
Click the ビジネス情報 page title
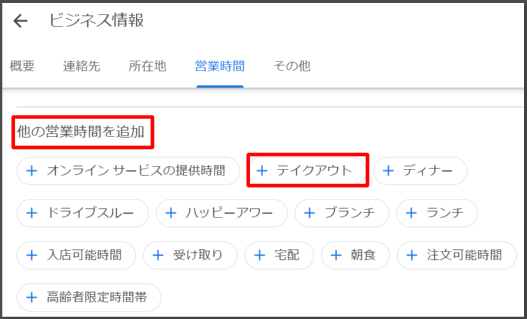click(96, 20)
